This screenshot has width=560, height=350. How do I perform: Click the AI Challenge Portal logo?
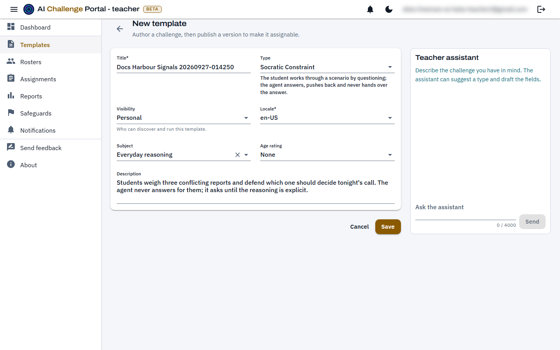point(29,9)
